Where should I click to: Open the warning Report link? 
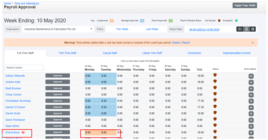click(186, 43)
